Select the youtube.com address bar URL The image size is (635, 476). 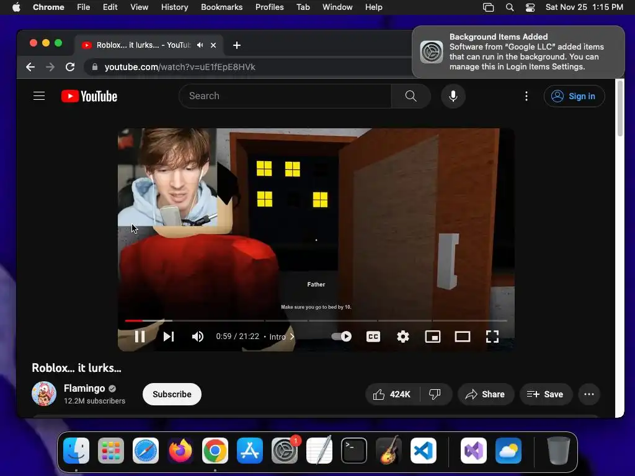pyautogui.click(x=180, y=67)
